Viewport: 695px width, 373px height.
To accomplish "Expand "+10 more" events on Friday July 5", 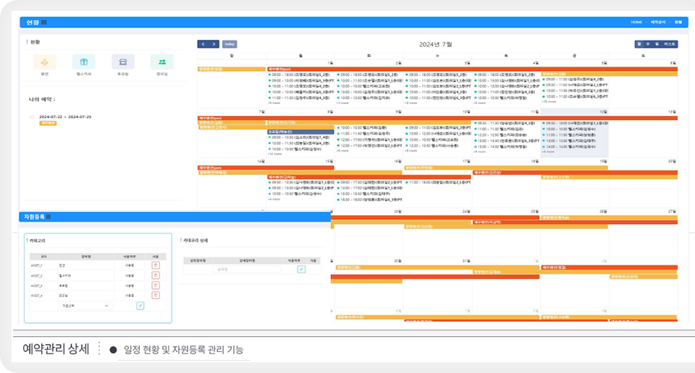I will [549, 103].
